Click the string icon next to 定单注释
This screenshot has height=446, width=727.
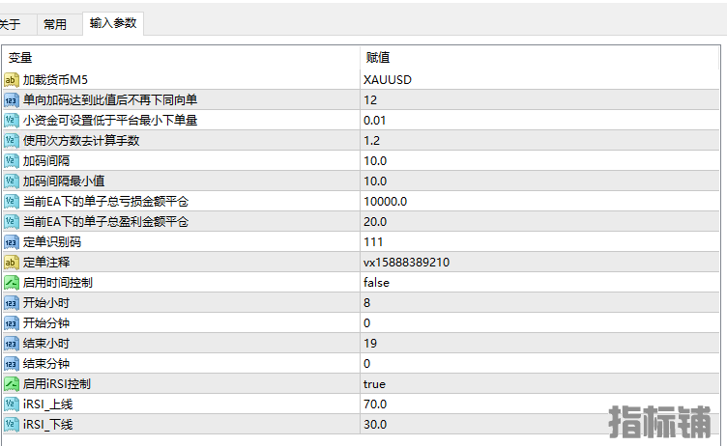[x=12, y=263]
